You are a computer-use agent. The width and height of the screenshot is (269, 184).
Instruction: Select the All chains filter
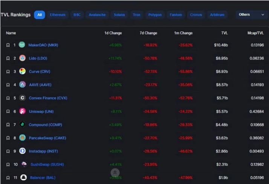point(40,15)
